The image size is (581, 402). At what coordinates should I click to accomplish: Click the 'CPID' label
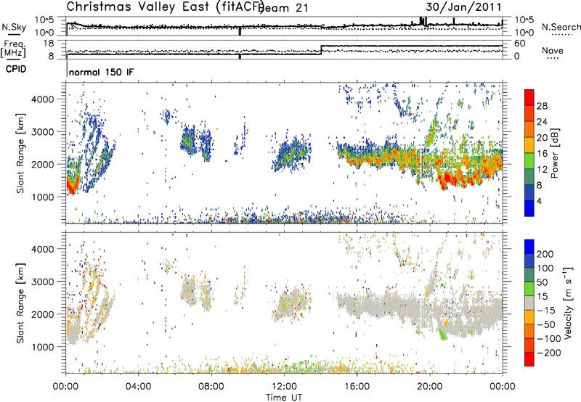[16, 69]
